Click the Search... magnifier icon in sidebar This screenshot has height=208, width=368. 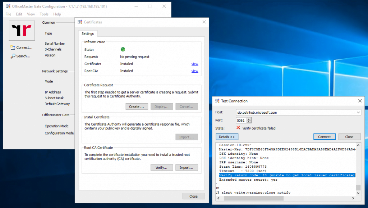click(x=13, y=56)
